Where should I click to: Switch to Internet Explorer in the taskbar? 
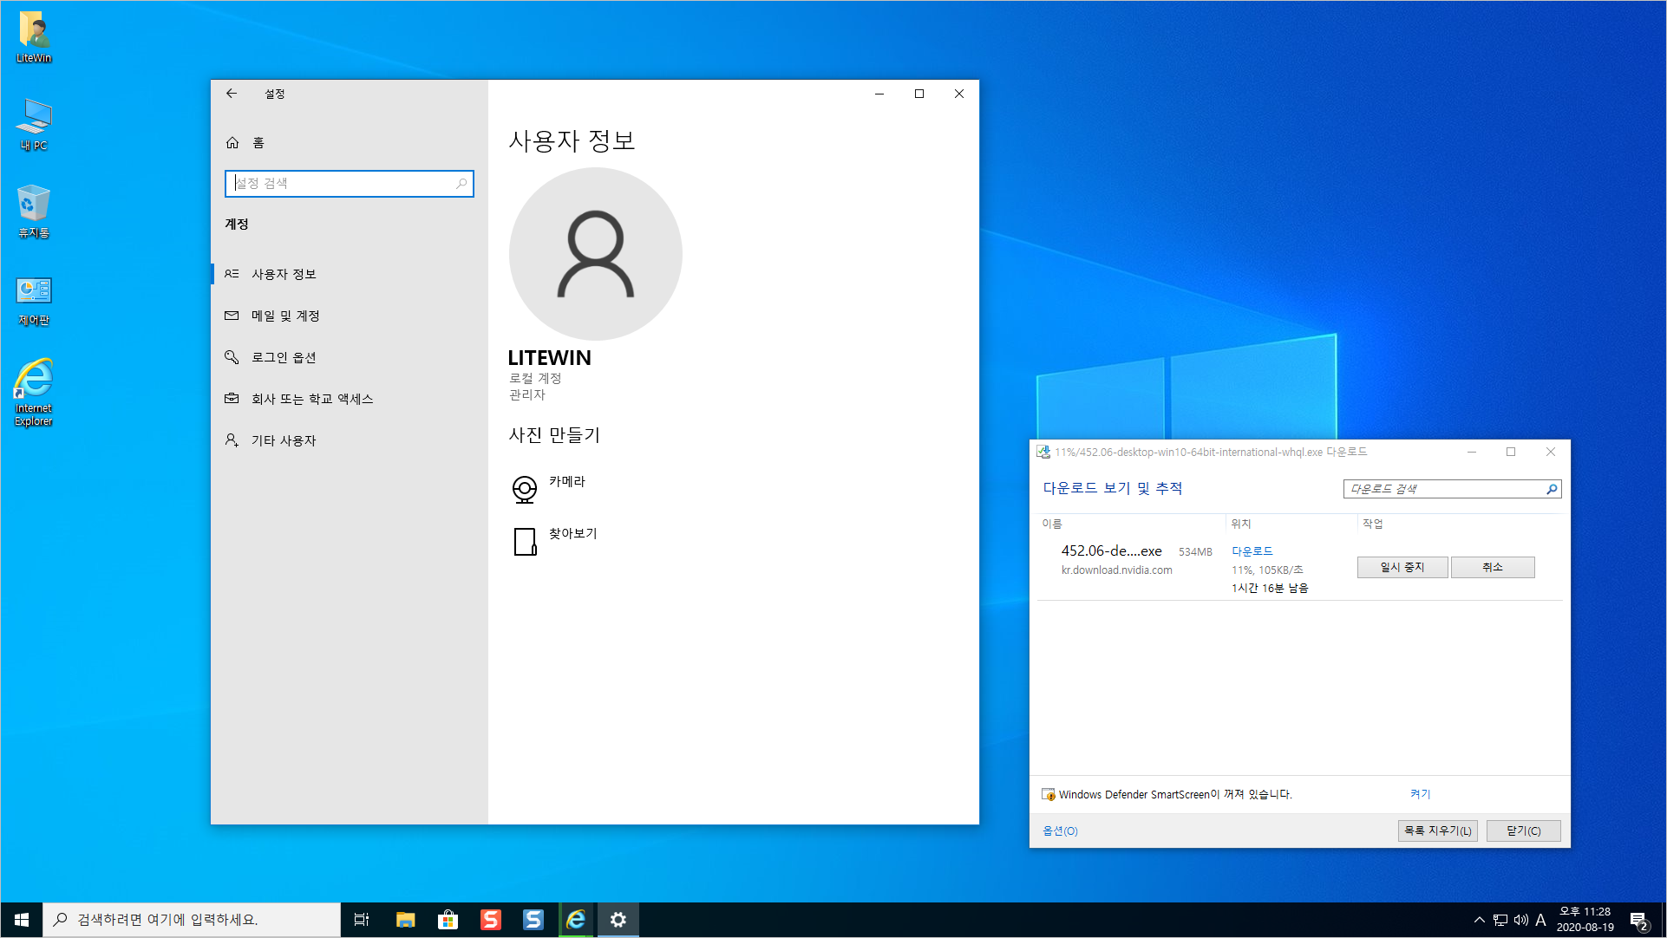[x=576, y=920]
